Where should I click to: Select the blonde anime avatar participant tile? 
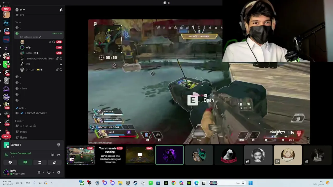pos(288,155)
